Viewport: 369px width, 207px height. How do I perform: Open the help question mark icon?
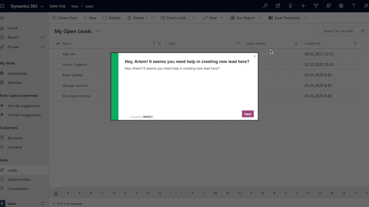click(x=354, y=6)
